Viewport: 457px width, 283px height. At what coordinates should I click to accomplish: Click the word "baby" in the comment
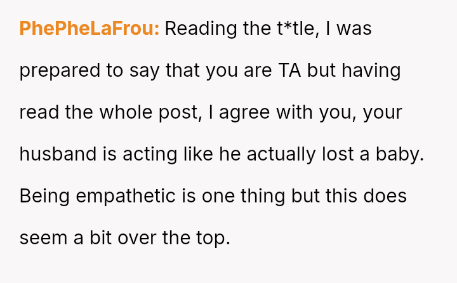[401, 154]
